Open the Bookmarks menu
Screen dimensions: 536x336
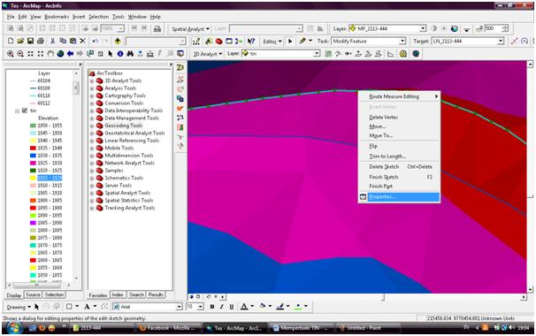[57, 17]
